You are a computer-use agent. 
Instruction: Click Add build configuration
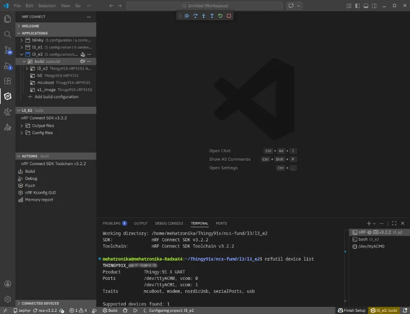pos(56,97)
